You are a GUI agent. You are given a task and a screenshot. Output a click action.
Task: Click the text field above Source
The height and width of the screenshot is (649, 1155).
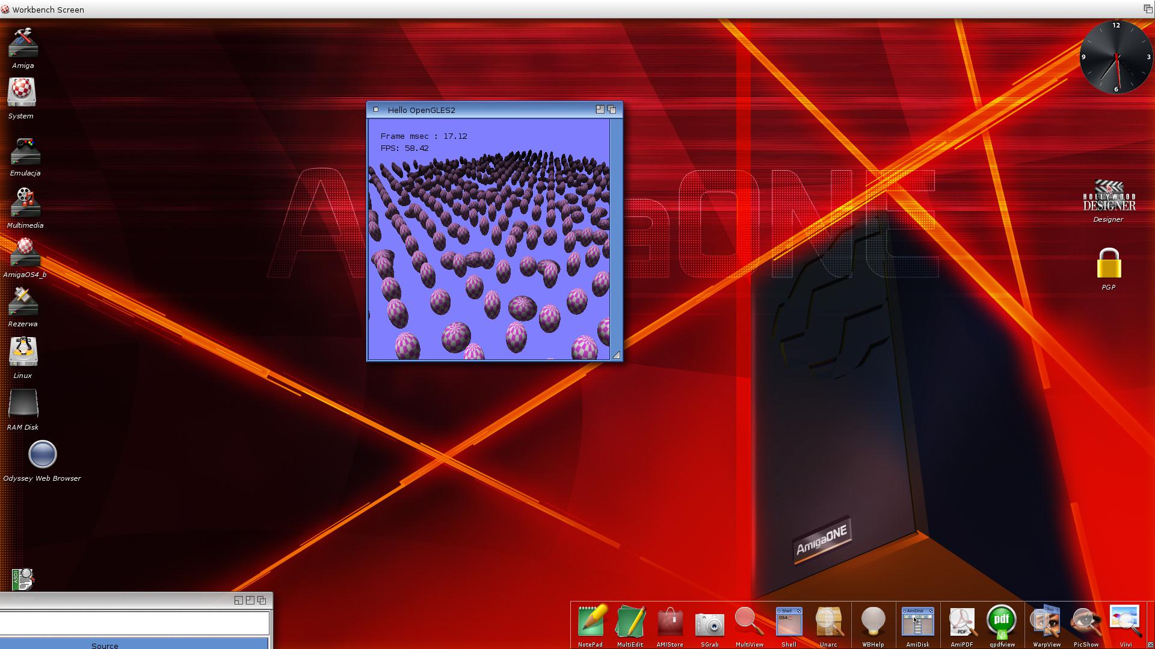tap(134, 623)
